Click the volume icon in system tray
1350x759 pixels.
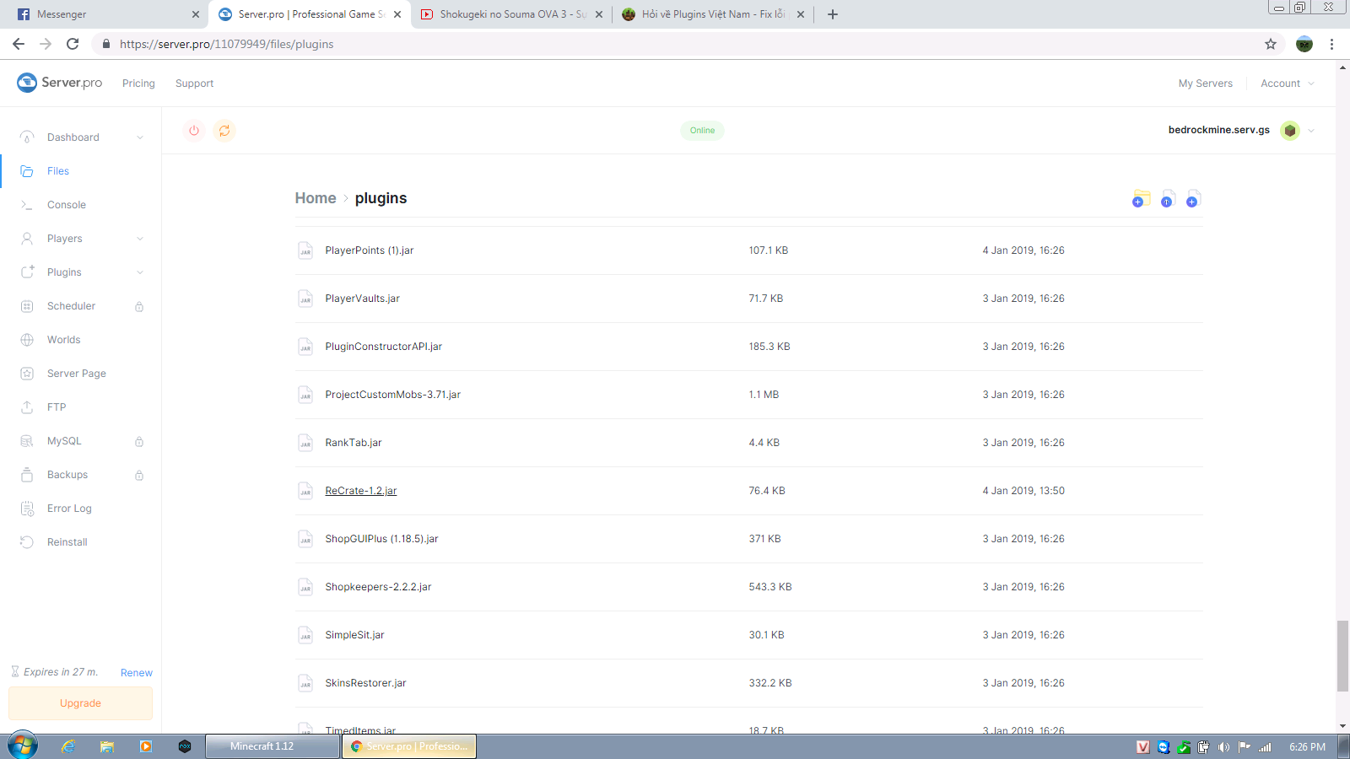click(x=1223, y=747)
